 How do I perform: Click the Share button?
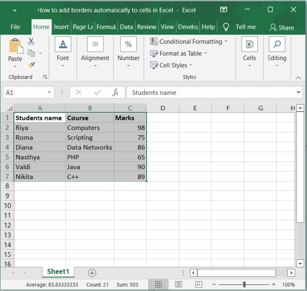(282, 27)
